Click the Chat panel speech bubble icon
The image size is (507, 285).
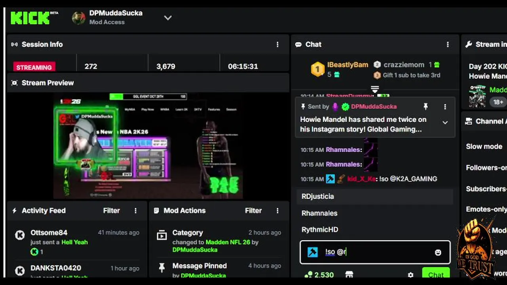[x=298, y=44]
